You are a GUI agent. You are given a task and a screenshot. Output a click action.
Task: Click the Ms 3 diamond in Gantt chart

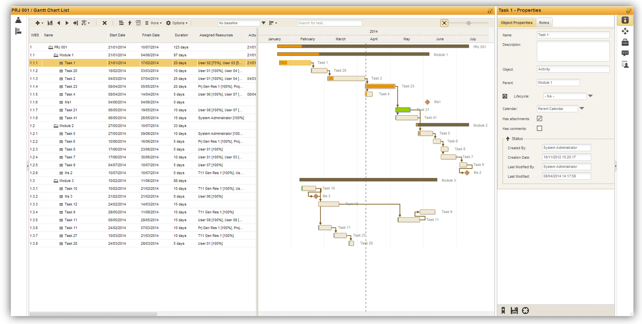click(x=316, y=196)
